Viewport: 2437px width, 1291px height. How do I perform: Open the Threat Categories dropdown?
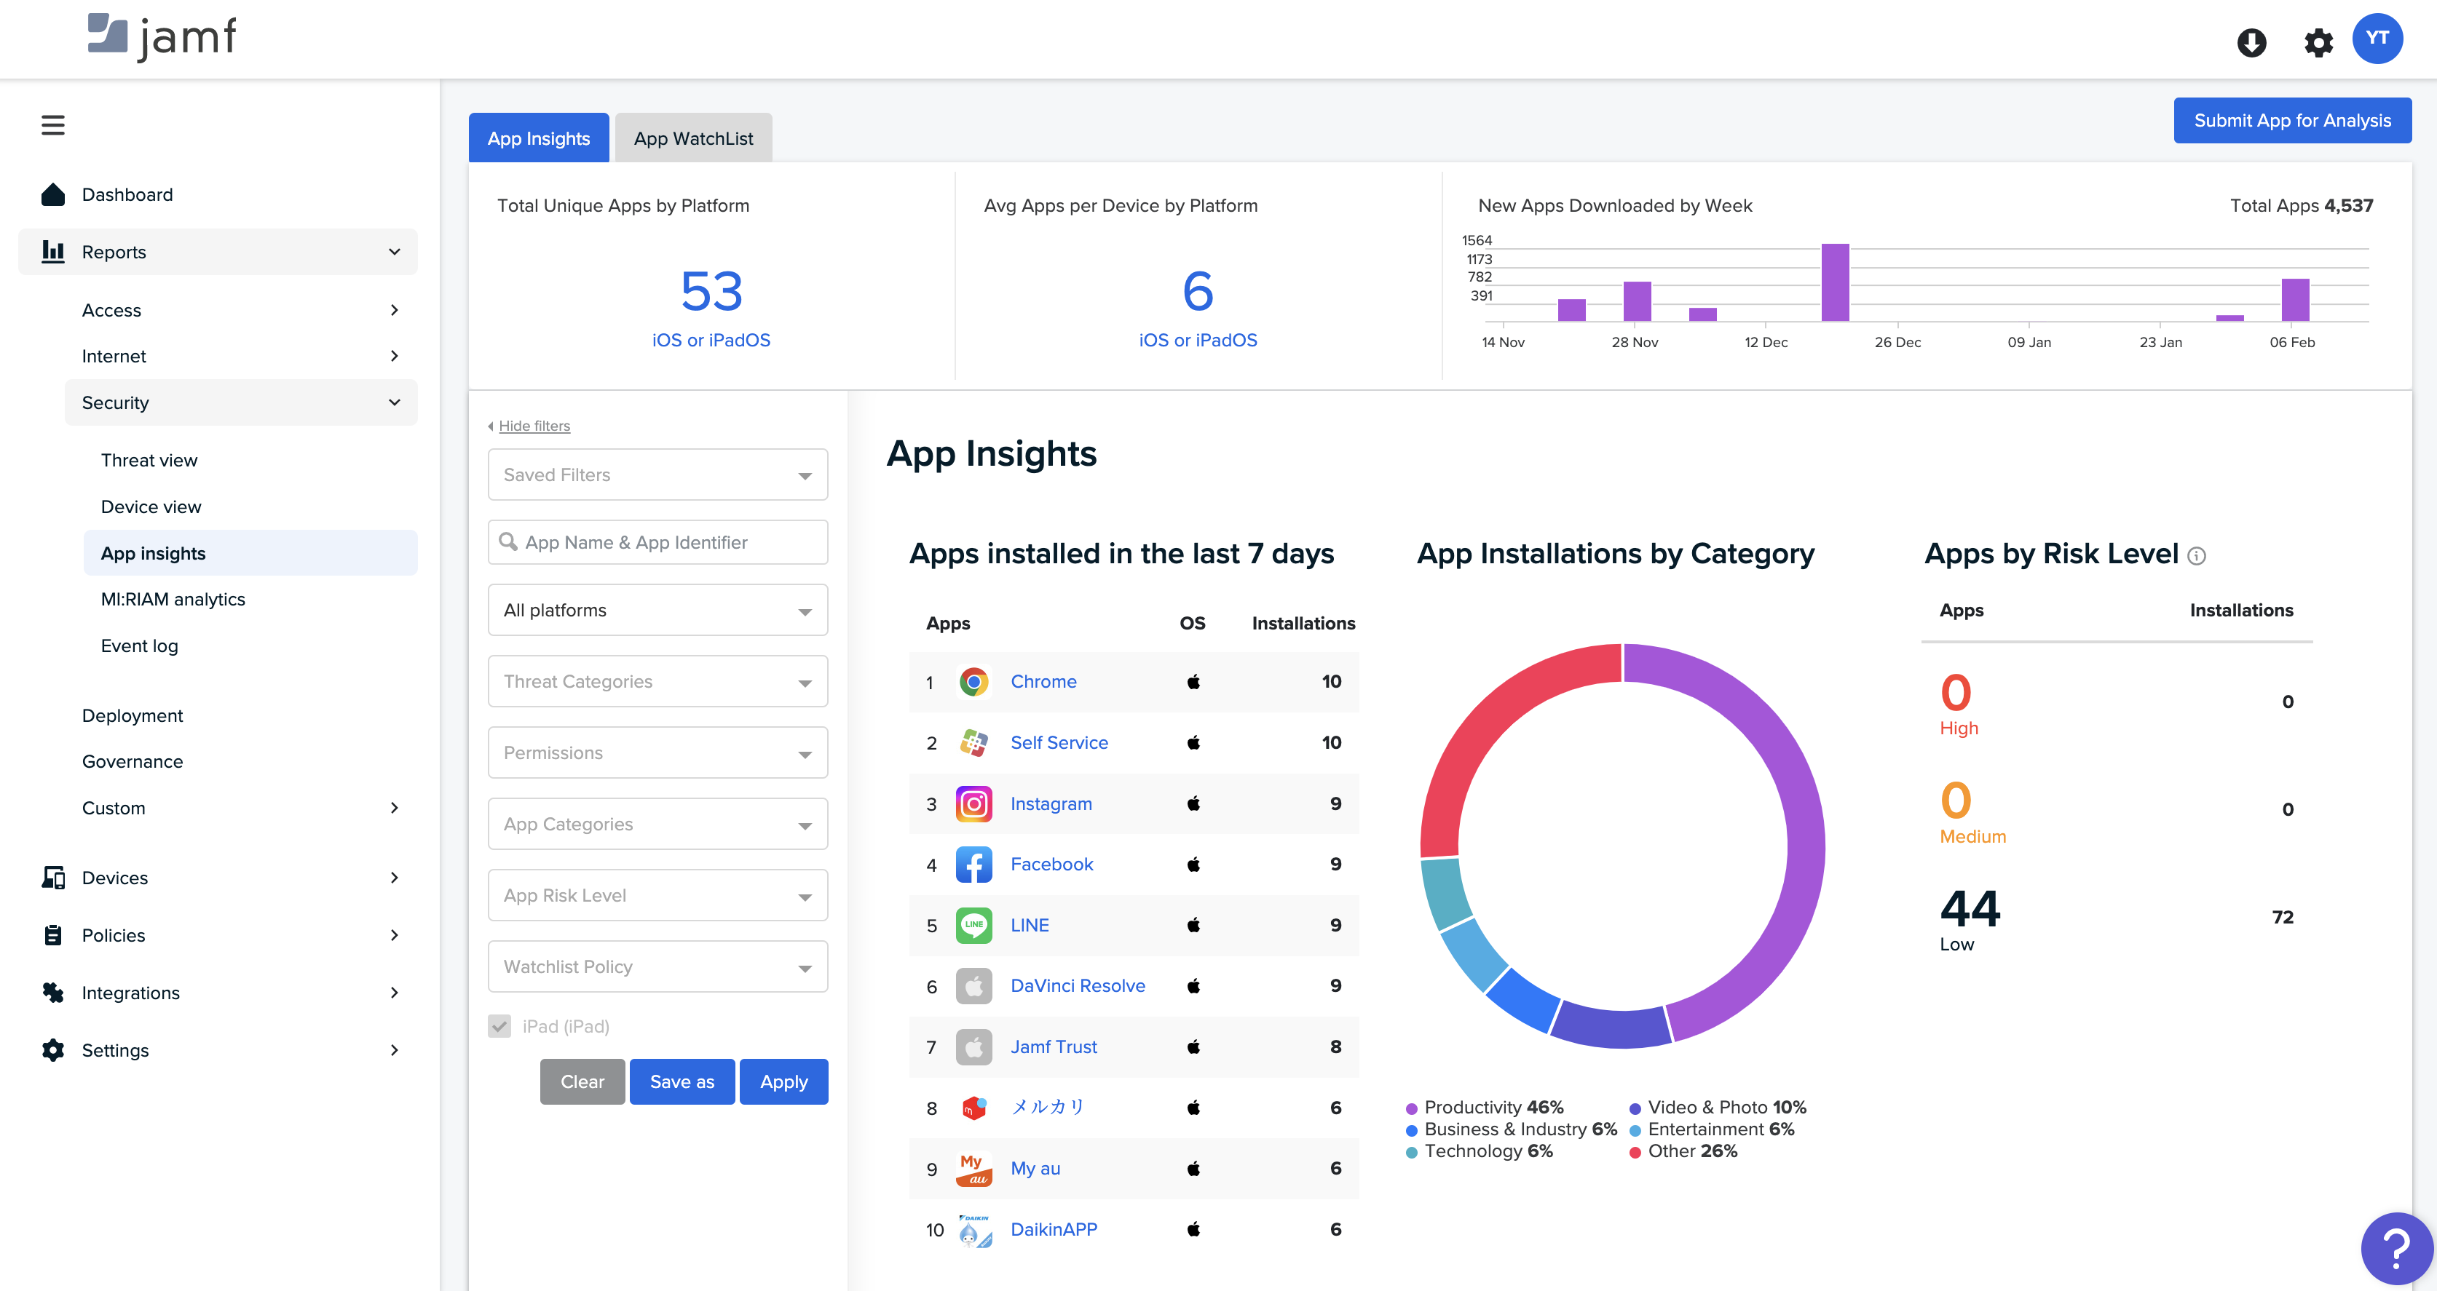(657, 681)
